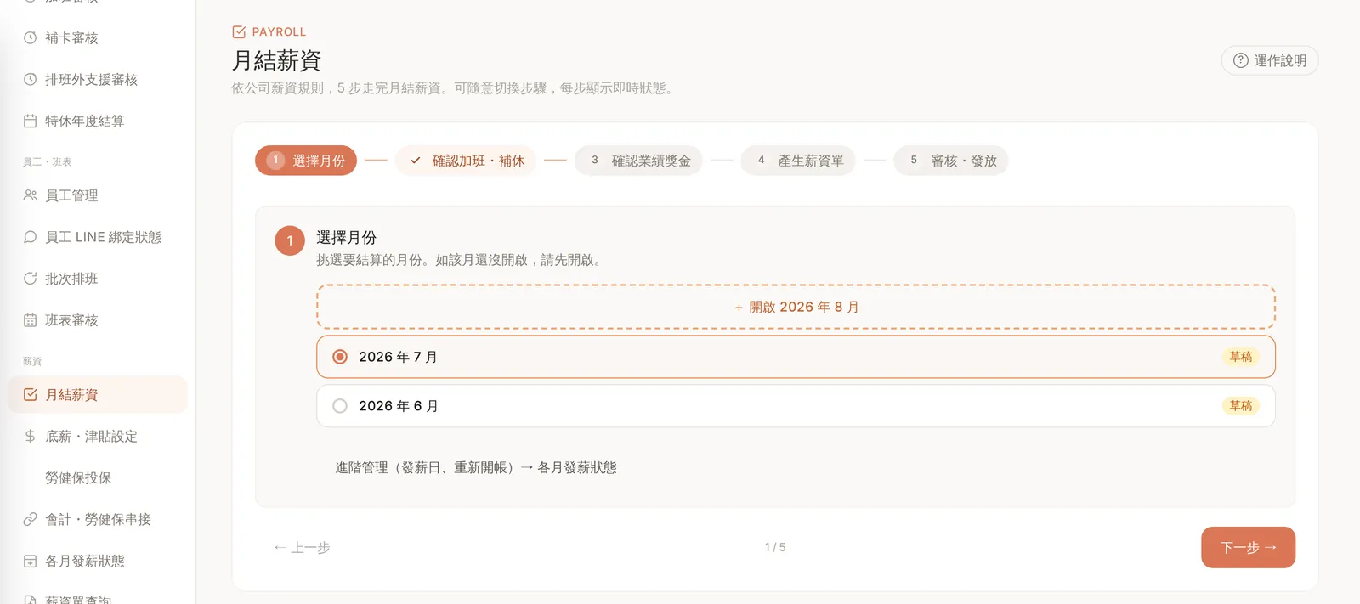Click the question mark icon in 運作說明
This screenshot has width=1360, height=604.
pyautogui.click(x=1241, y=60)
